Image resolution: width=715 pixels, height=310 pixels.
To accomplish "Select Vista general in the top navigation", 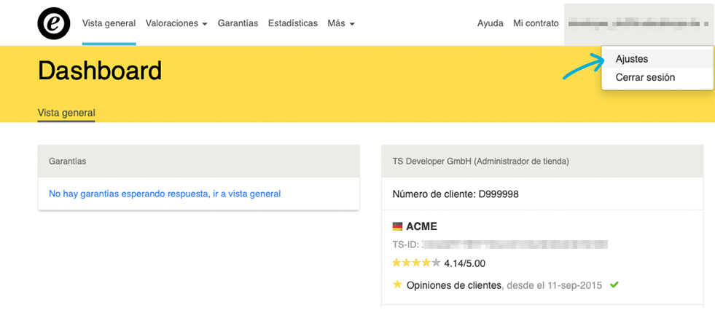I will [x=109, y=23].
